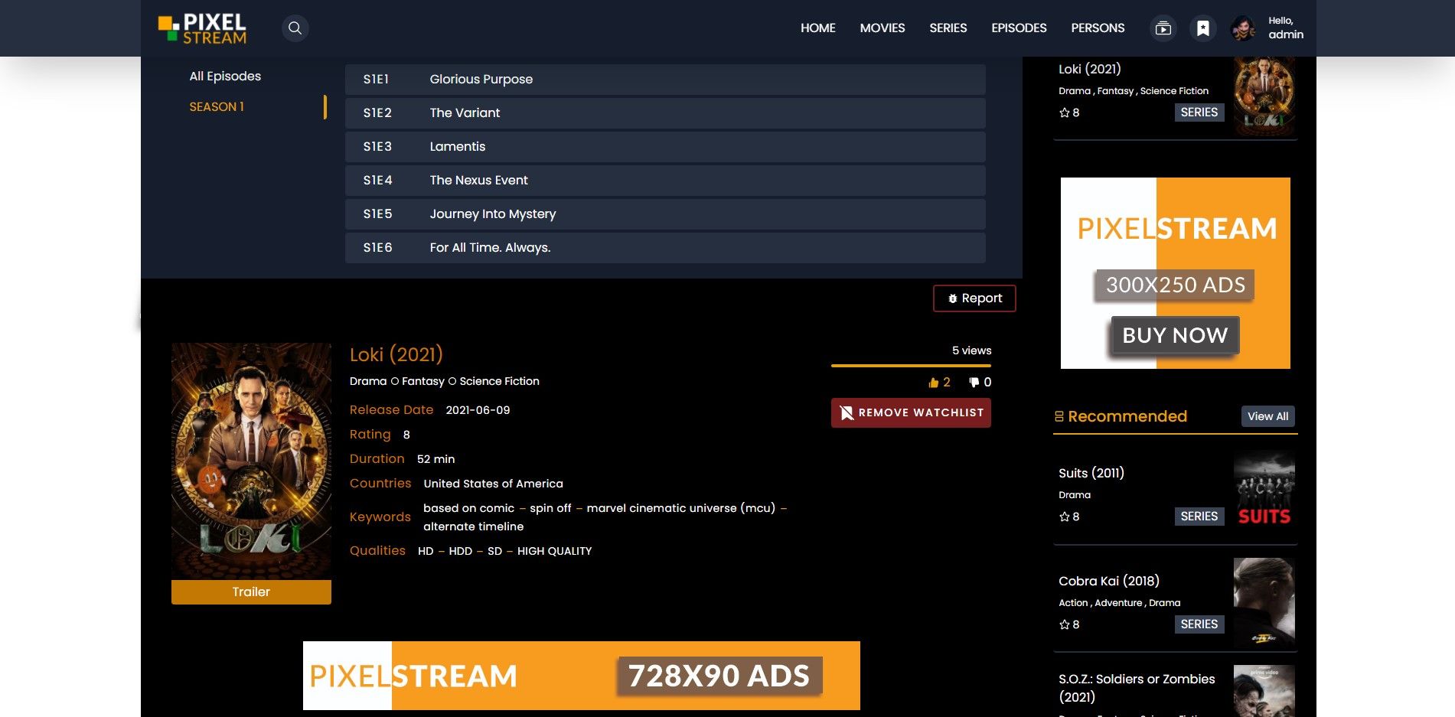Click the Fantasy genre link

click(423, 381)
